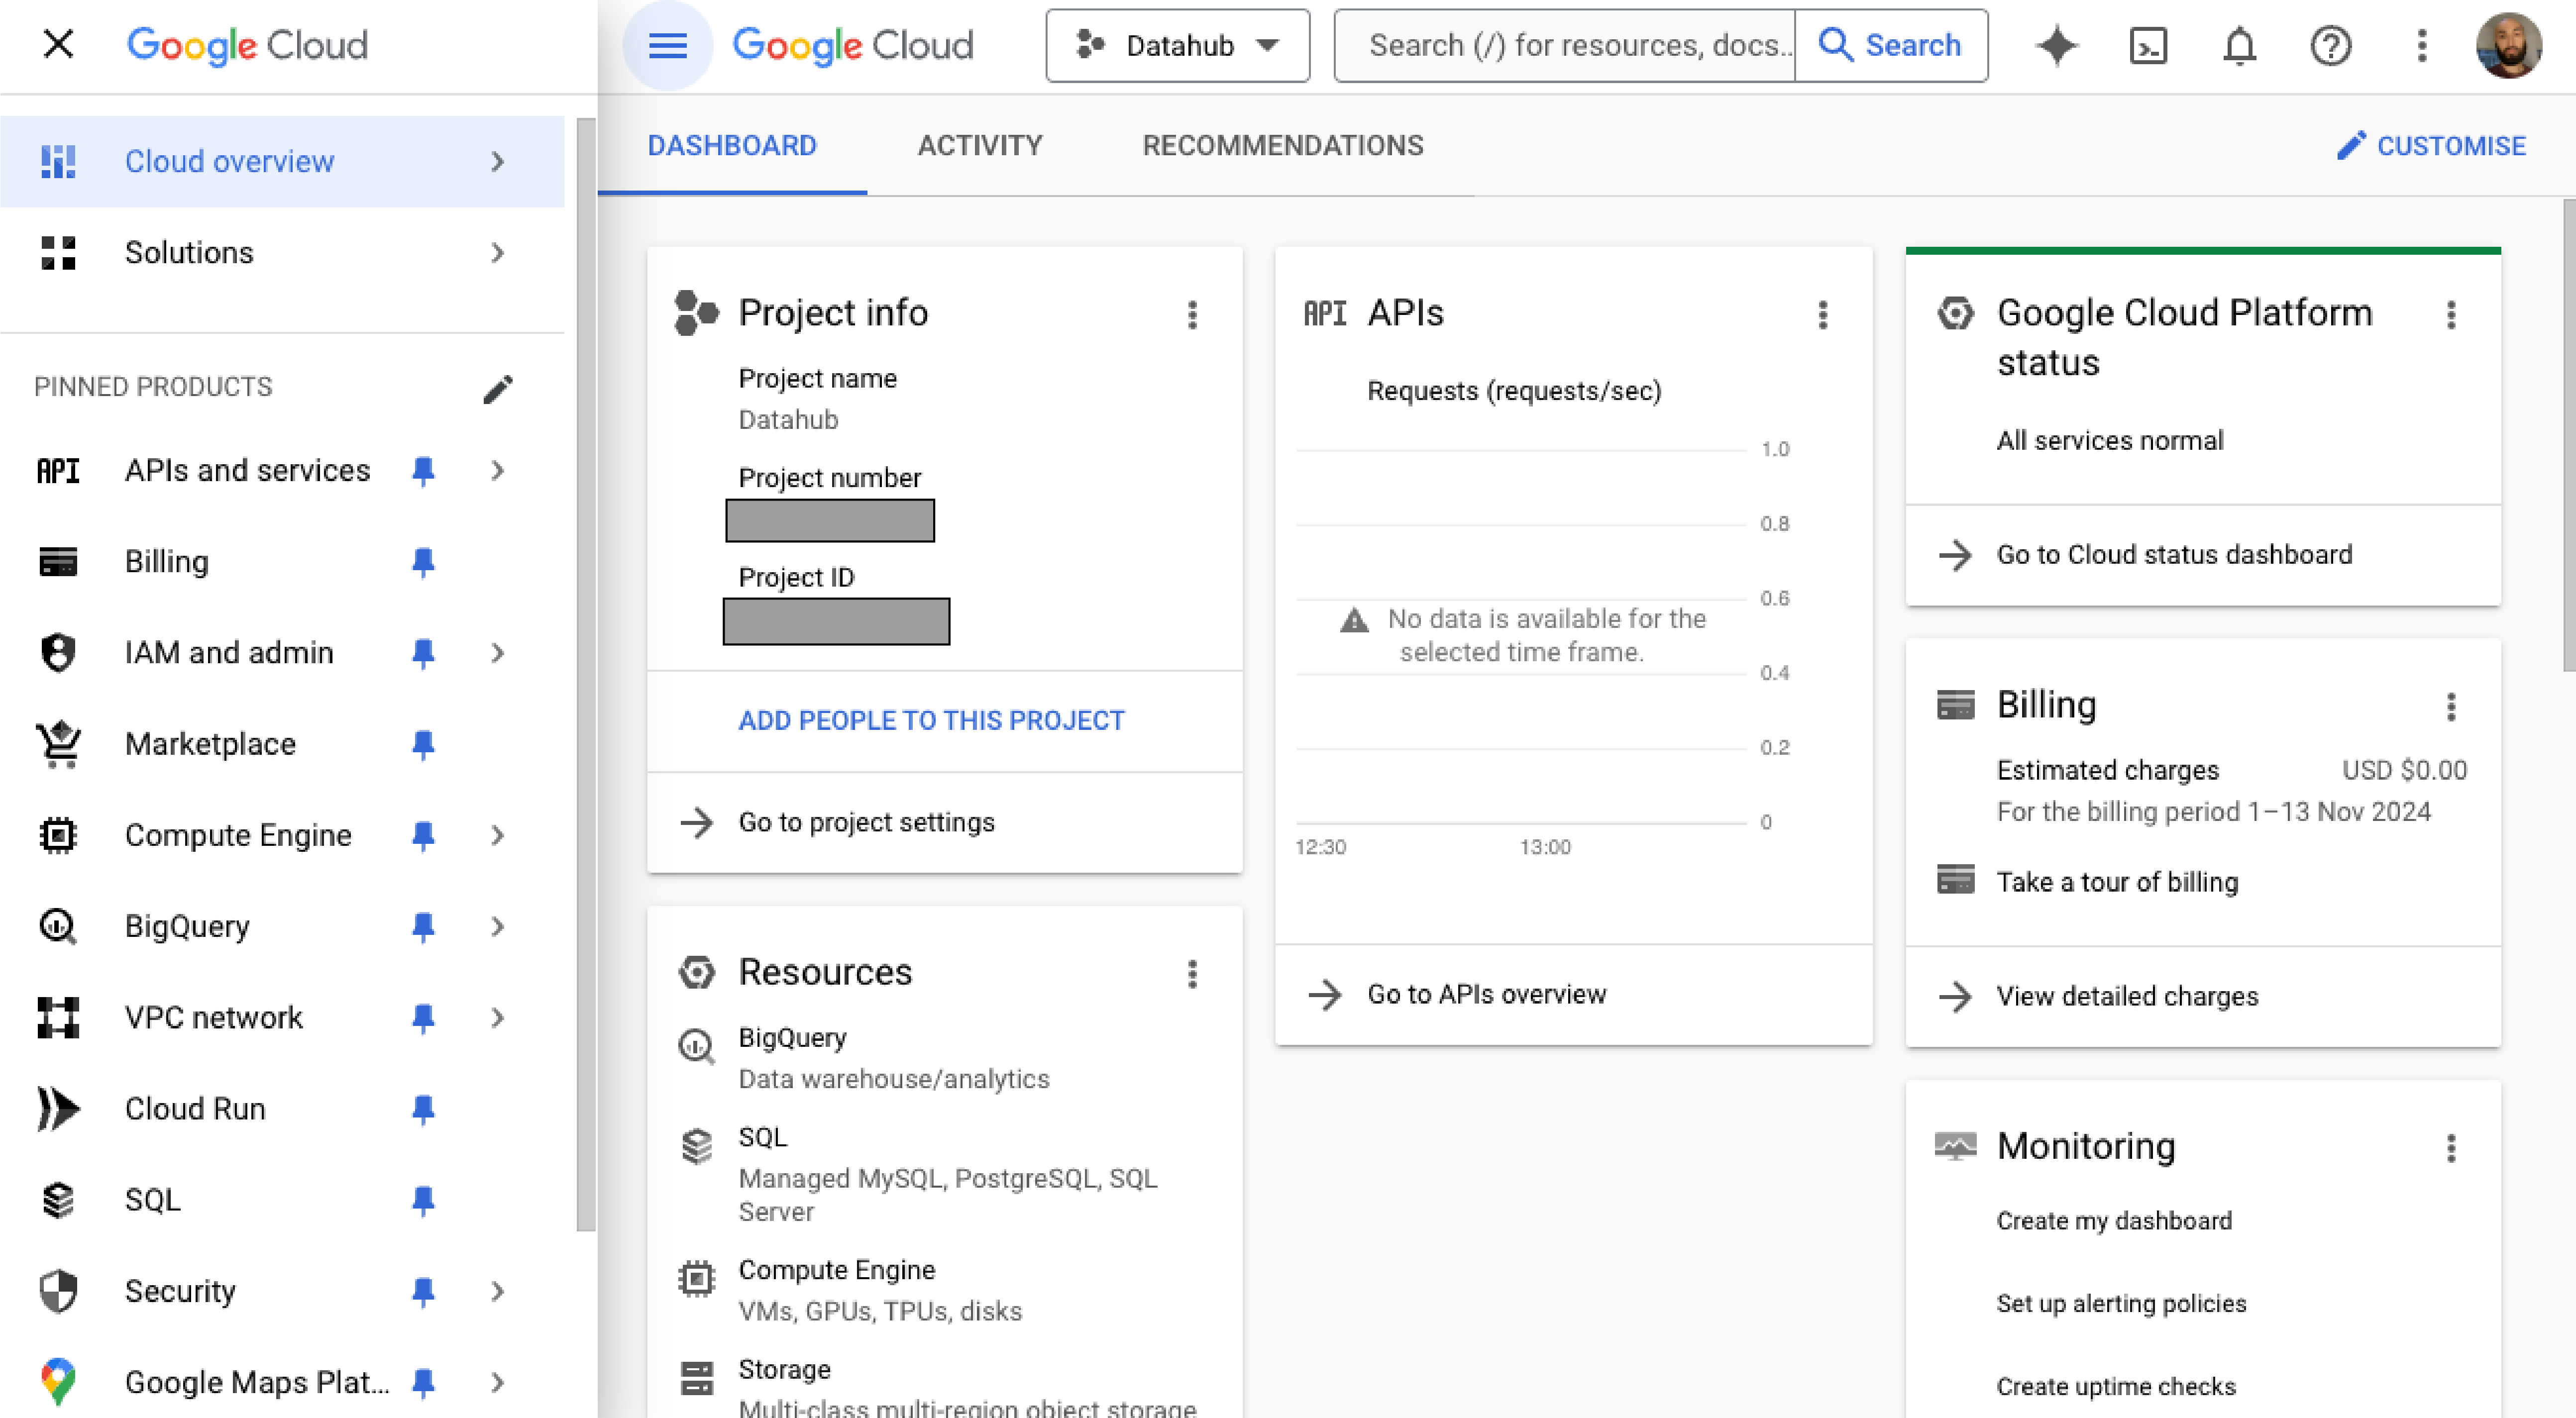Open Resources card options menu
The image size is (2576, 1418).
tap(1192, 974)
